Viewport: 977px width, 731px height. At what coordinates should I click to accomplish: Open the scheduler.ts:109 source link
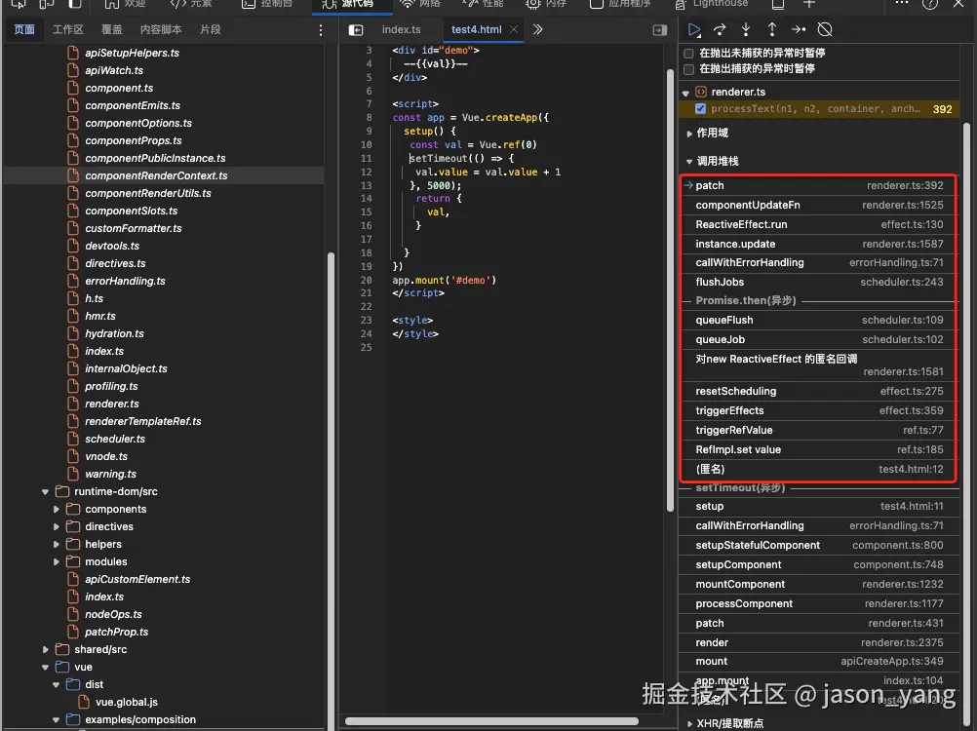(902, 320)
